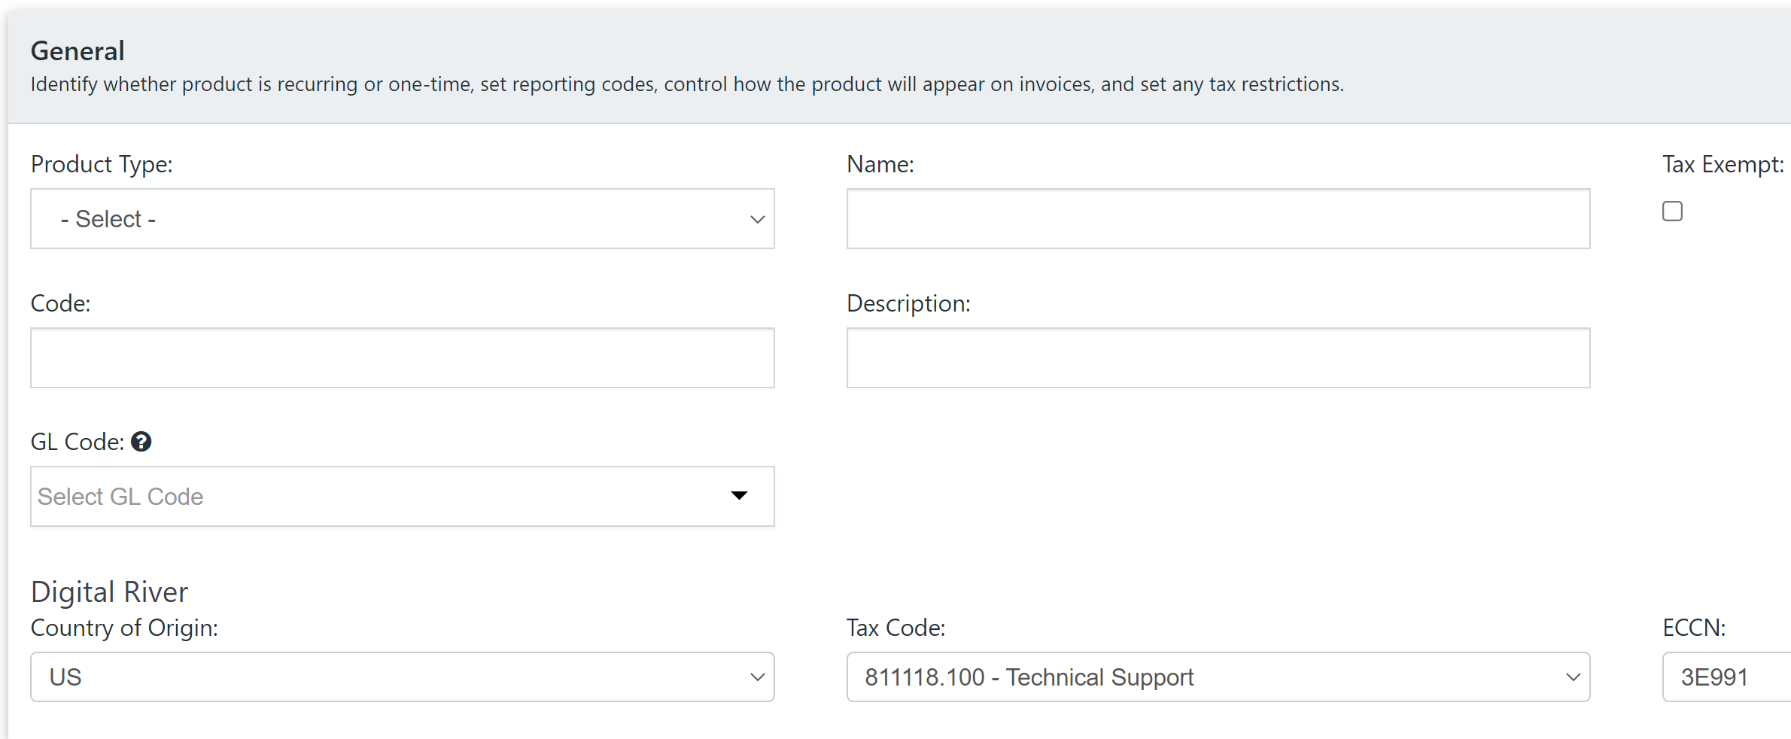Click the General section heading

click(78, 51)
